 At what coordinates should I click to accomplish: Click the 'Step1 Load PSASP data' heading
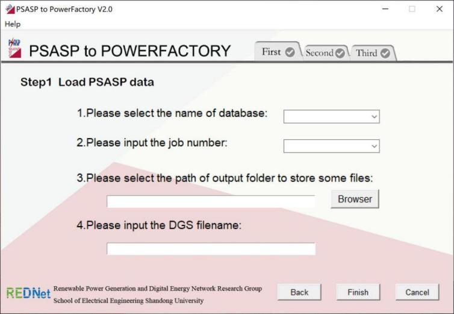pyautogui.click(x=87, y=82)
